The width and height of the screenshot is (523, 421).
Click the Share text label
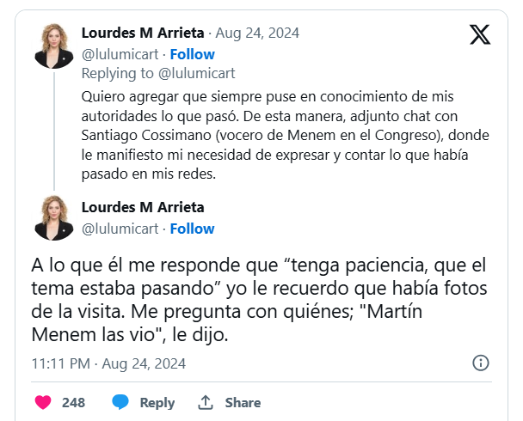coord(243,402)
